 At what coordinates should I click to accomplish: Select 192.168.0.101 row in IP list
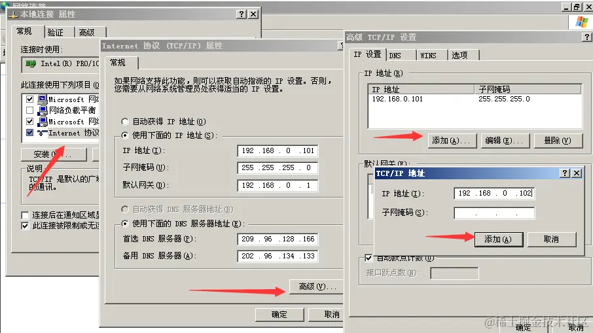pos(475,99)
